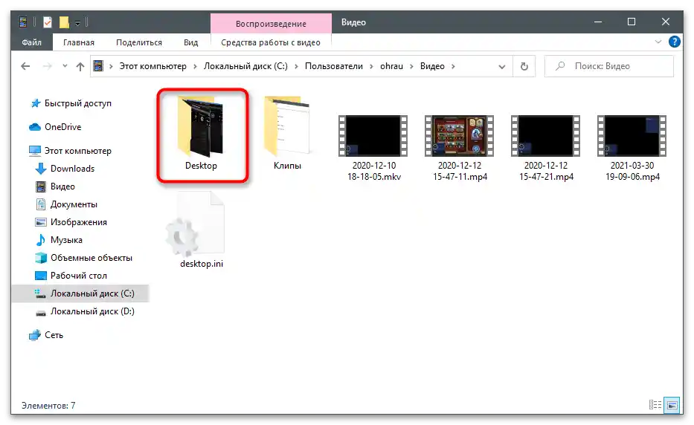
Task: Expand chevron after ohrau breadcrumb
Action: 411,66
